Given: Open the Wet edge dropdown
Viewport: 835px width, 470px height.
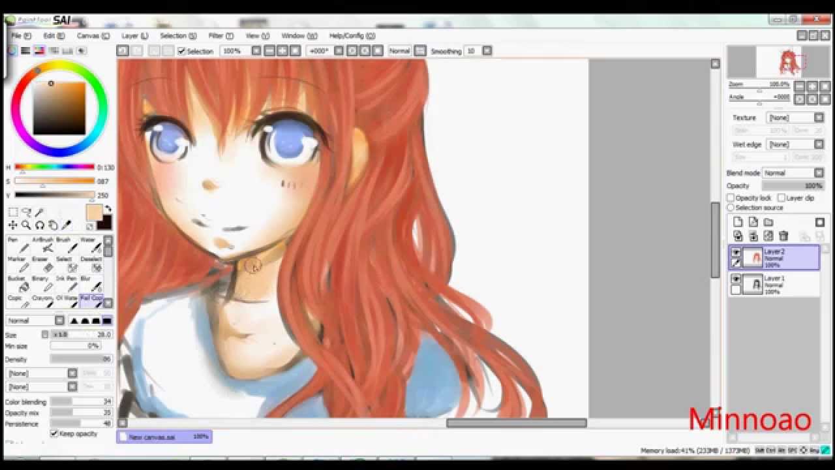Looking at the screenshot, I should point(796,144).
